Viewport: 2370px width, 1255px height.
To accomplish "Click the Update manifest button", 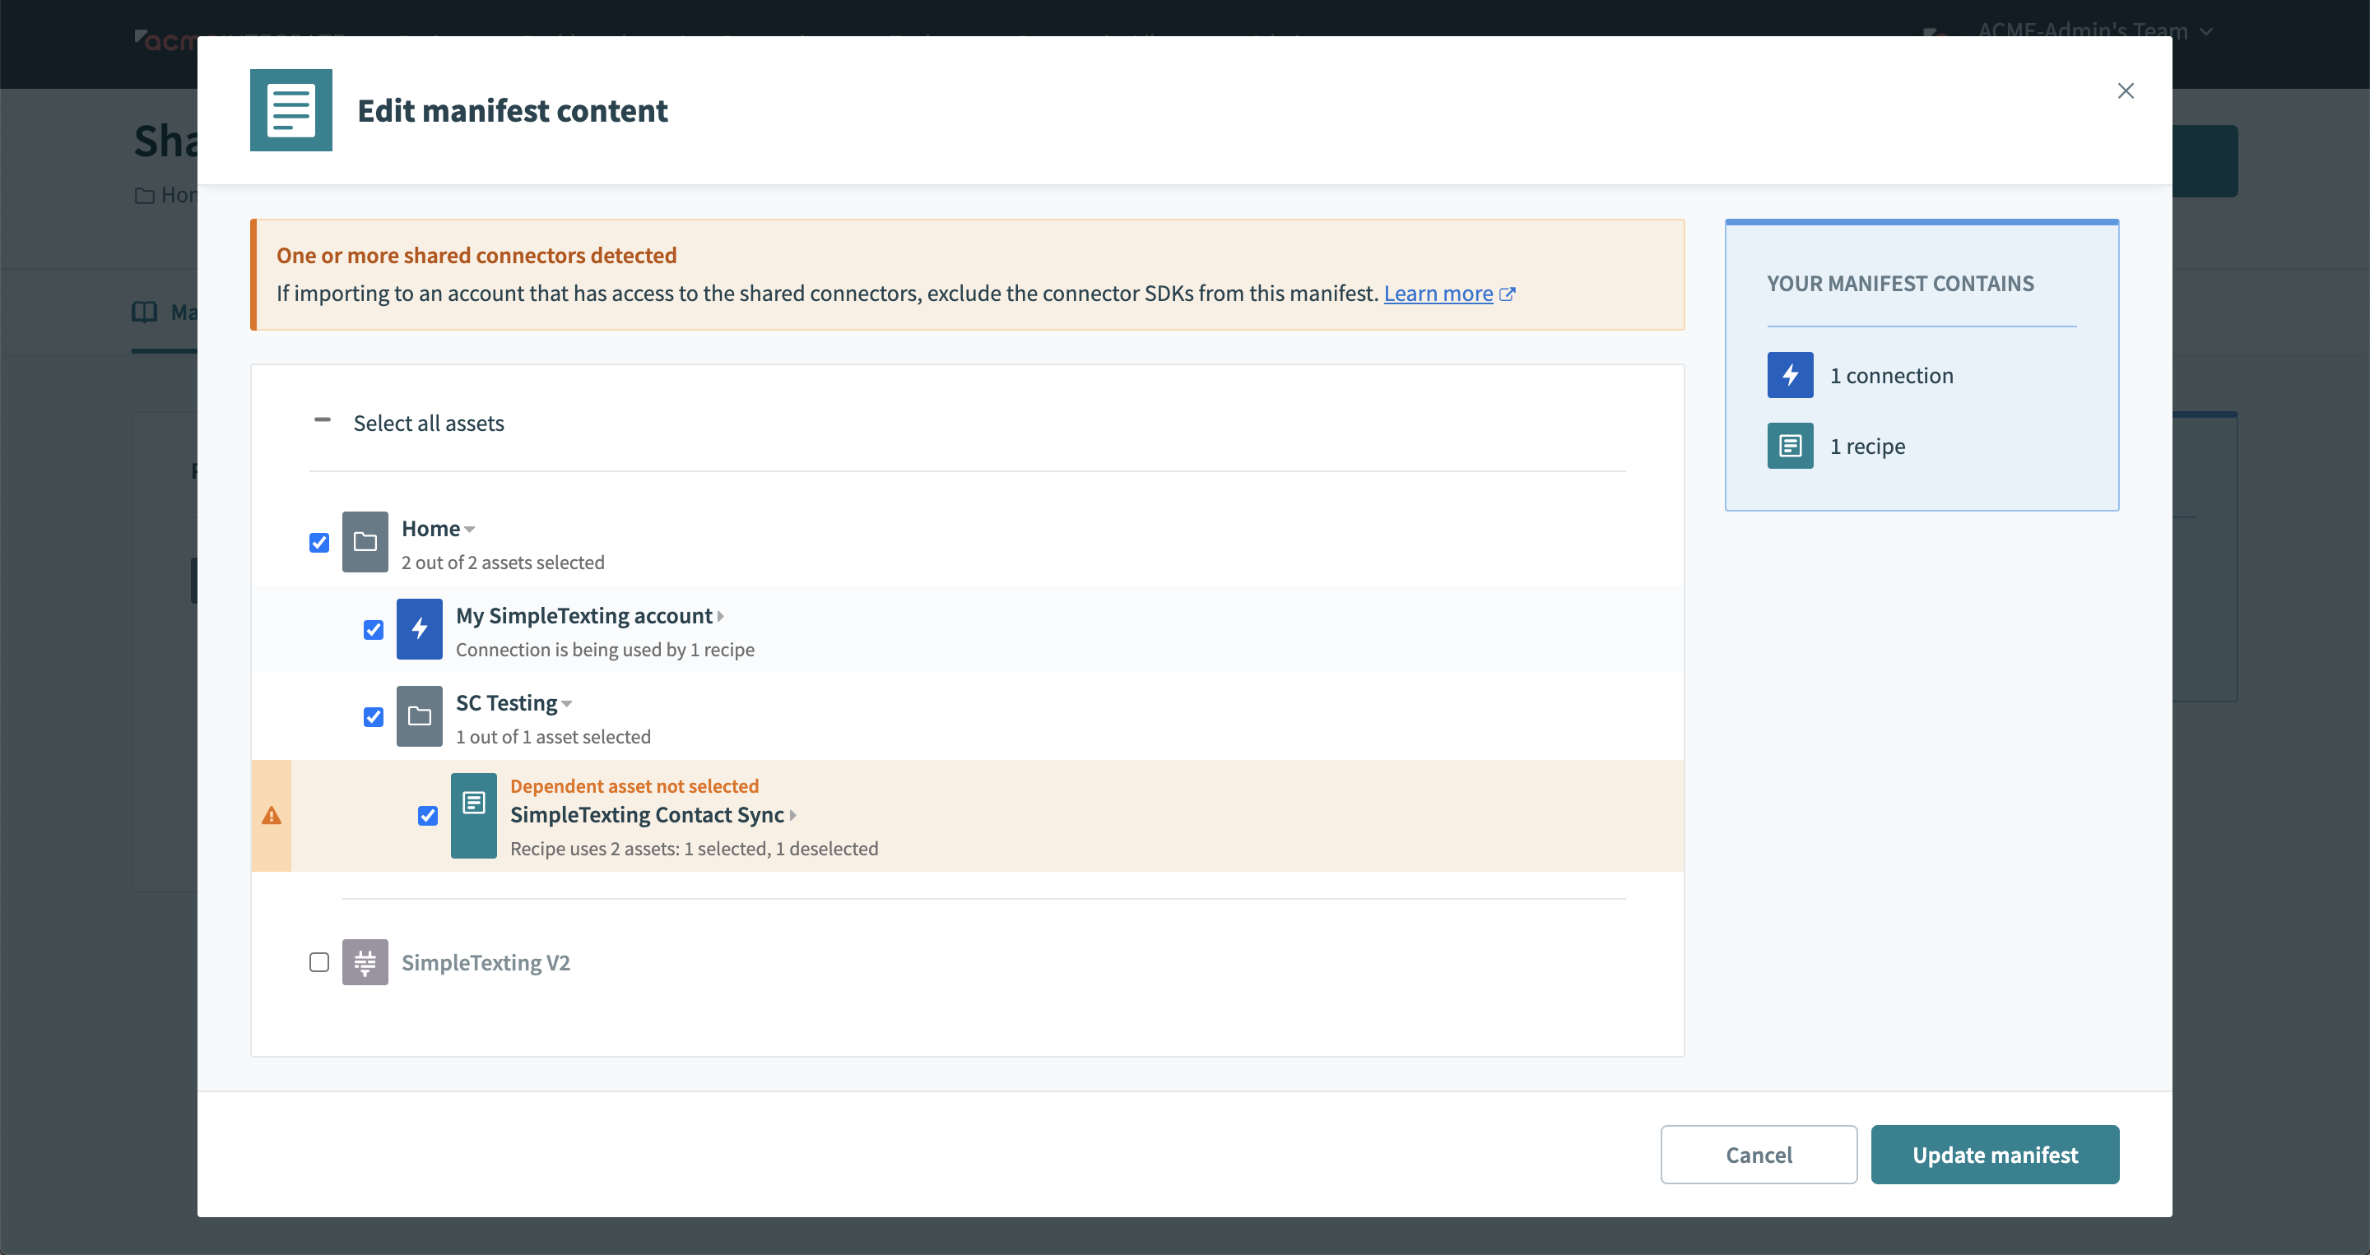I will (1994, 1154).
